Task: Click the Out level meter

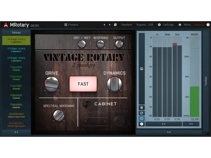Action: click(x=177, y=77)
